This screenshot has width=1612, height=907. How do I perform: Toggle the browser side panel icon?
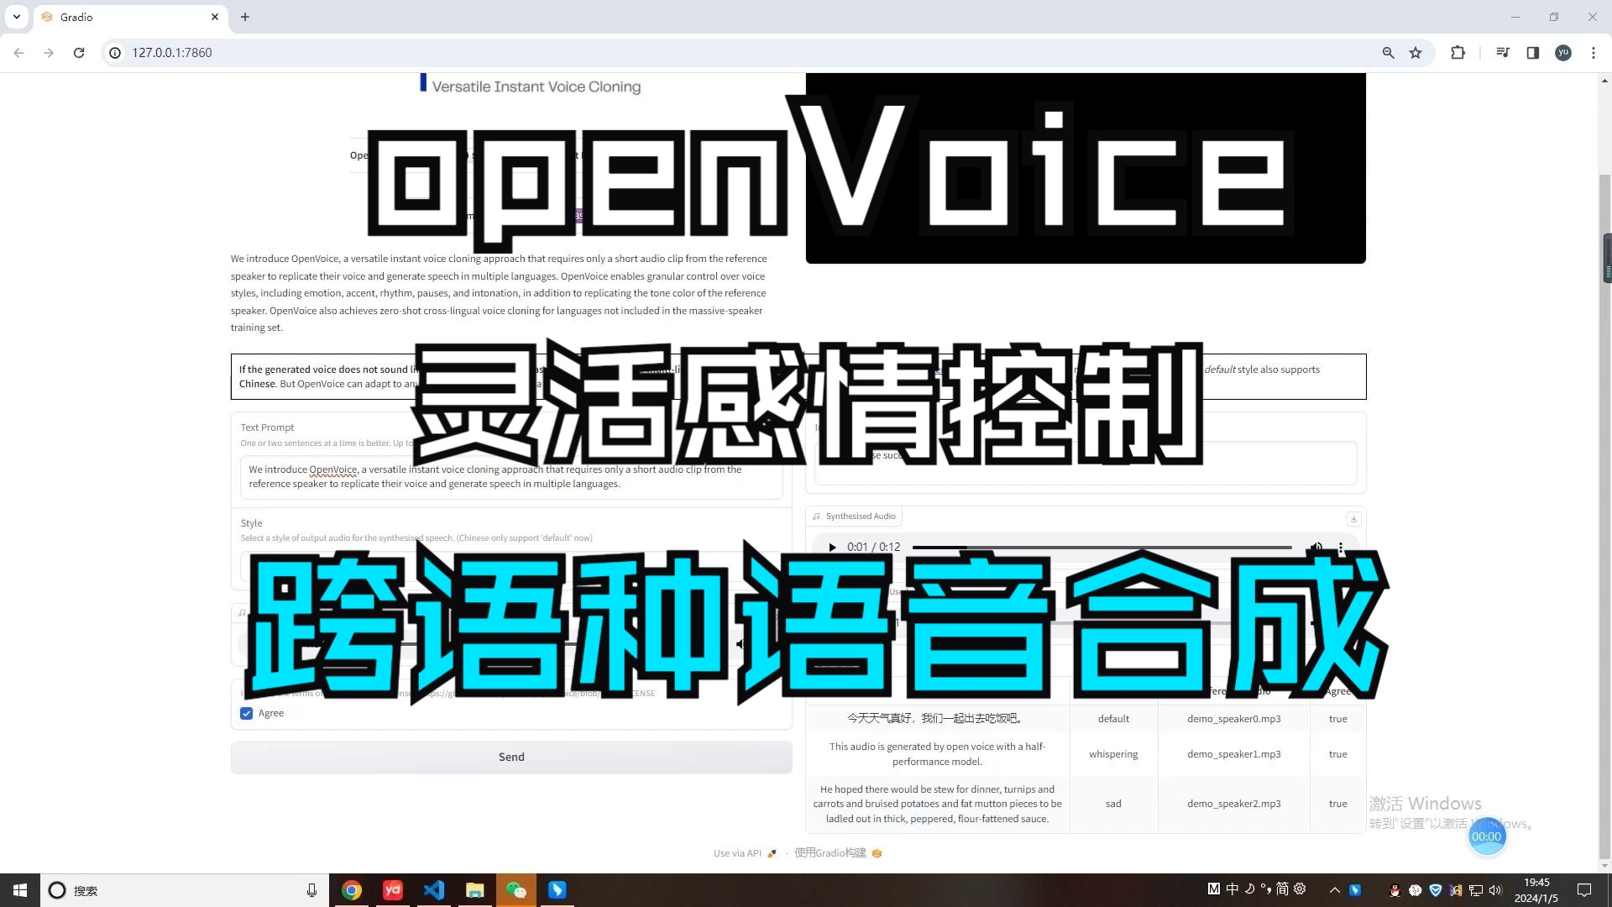1532,52
